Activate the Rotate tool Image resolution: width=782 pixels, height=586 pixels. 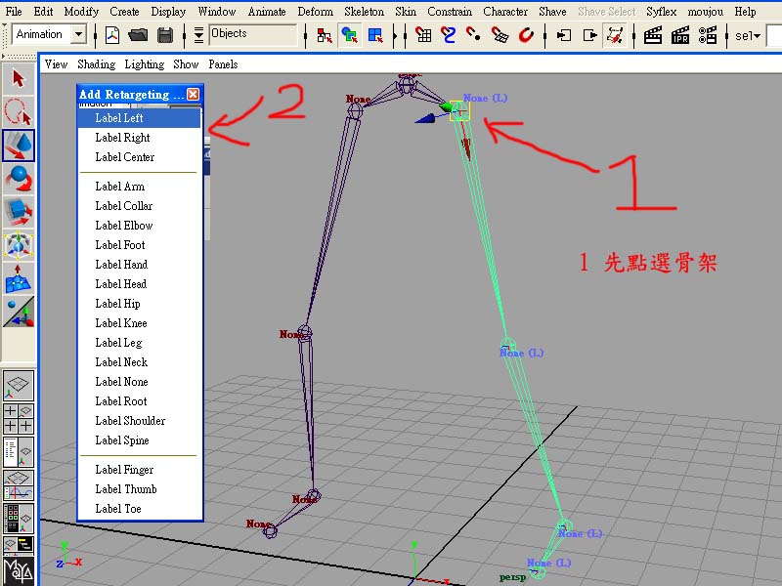pos(19,179)
